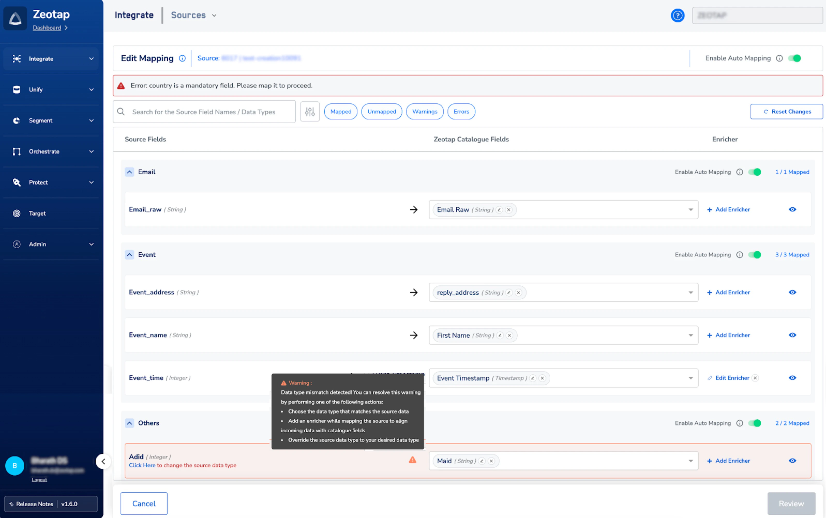The height and width of the screenshot is (518, 826).
Task: Click the info icon beside Edit Mapping
Action: (182, 58)
